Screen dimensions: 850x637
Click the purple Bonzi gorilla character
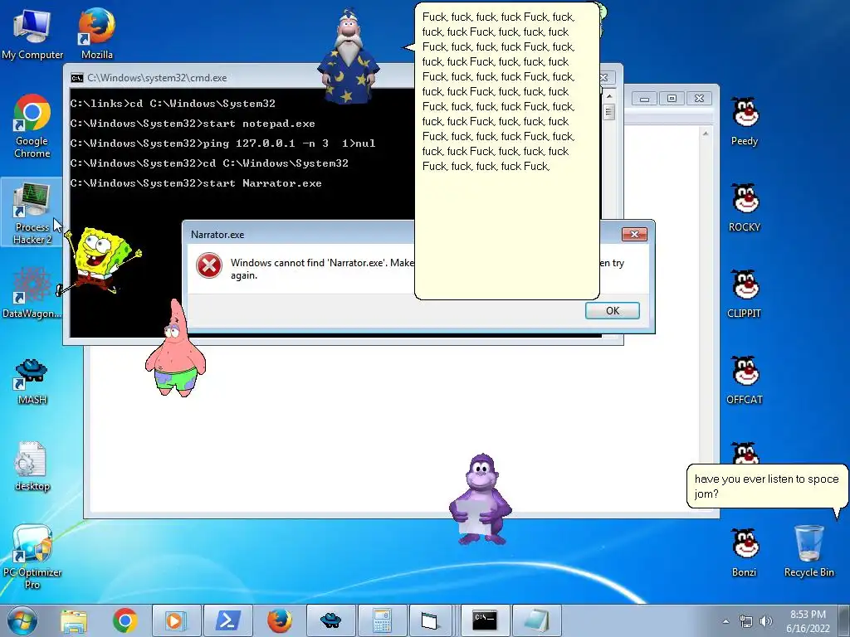click(481, 498)
